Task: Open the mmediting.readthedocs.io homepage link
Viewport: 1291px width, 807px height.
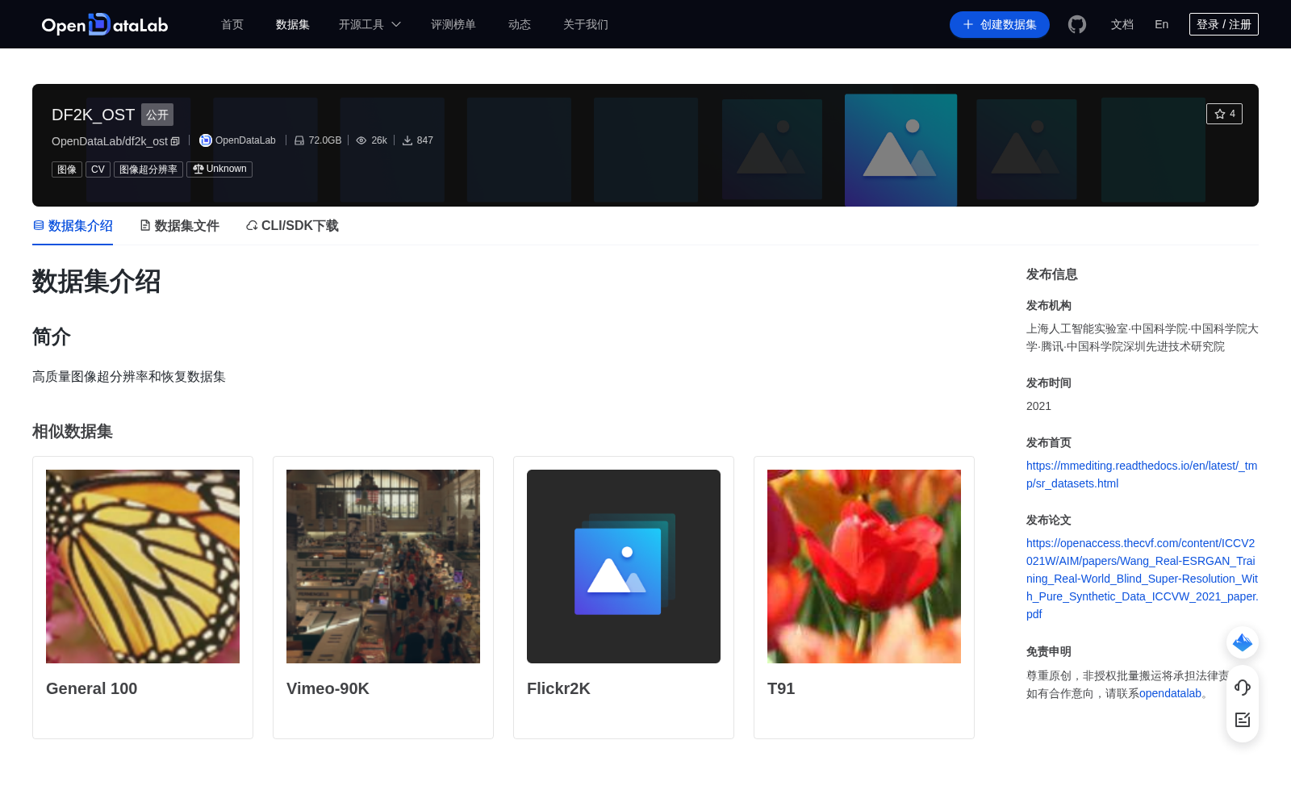Action: click(1142, 475)
